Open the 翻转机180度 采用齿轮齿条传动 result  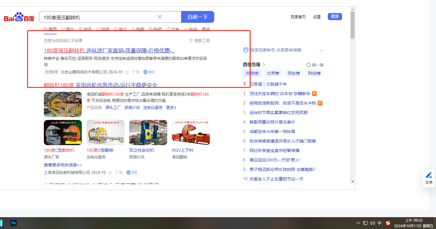pos(100,85)
